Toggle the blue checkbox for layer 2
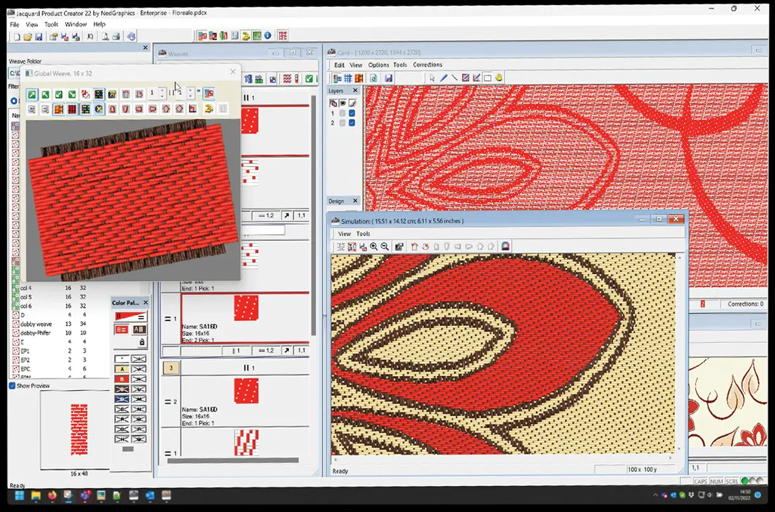The image size is (775, 512). [x=352, y=123]
